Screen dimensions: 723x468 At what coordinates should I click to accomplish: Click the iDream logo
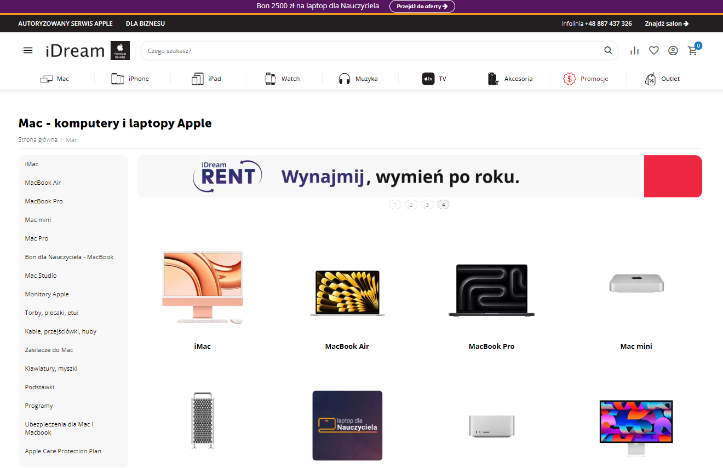coord(75,51)
